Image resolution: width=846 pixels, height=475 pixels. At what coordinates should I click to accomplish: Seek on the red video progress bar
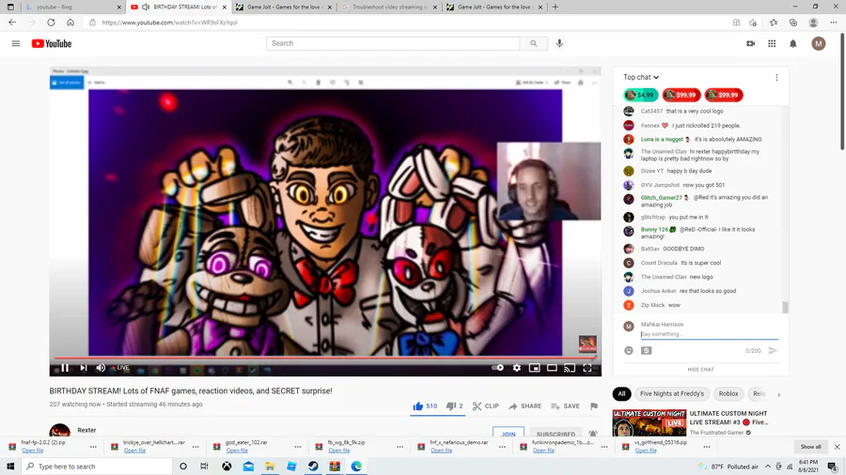(x=325, y=358)
